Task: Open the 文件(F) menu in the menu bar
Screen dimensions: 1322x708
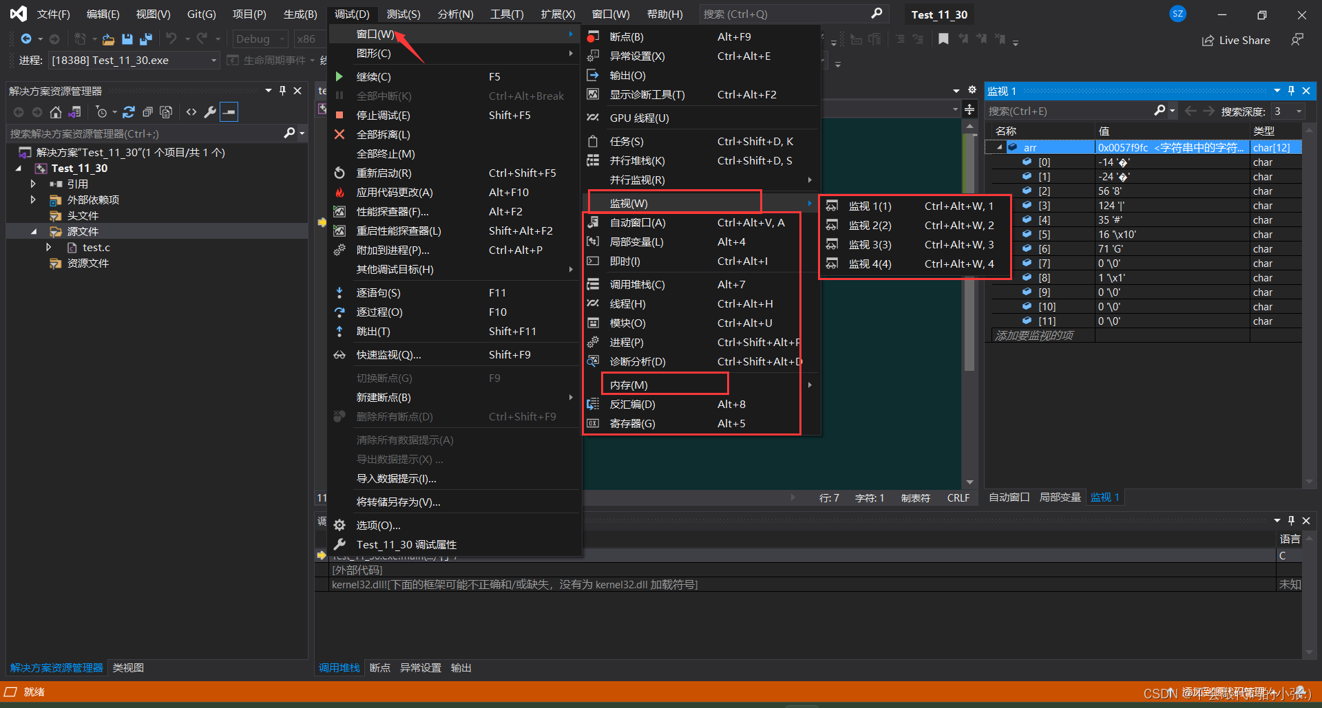Action: coord(53,14)
